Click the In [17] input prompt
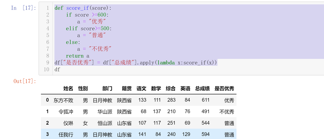Viewport: 324px width, 139px height. pyautogui.click(x=23, y=8)
